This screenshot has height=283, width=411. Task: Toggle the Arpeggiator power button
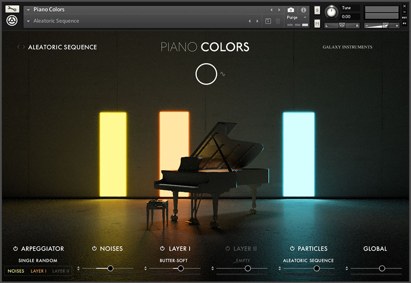pyautogui.click(x=15, y=248)
